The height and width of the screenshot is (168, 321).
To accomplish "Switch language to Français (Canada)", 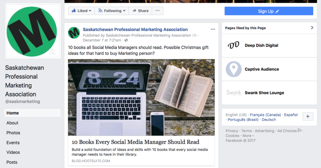I will pos(265,115).
